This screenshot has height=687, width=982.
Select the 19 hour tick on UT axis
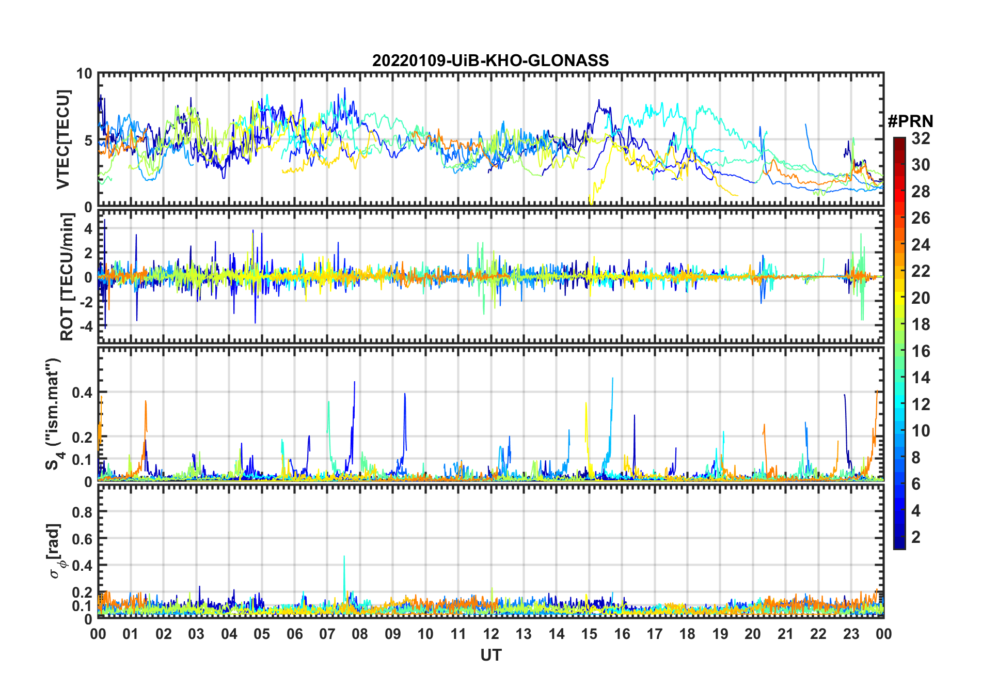click(x=720, y=634)
